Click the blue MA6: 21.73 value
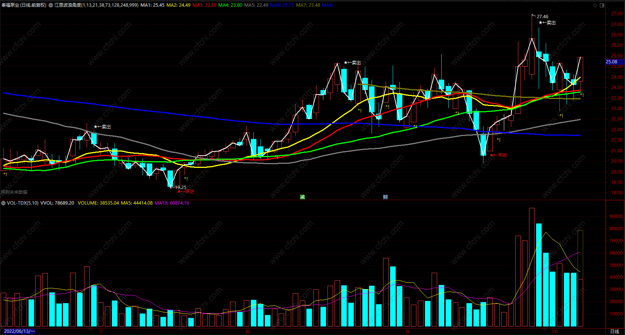The width and height of the screenshot is (625, 335). coord(282,5)
